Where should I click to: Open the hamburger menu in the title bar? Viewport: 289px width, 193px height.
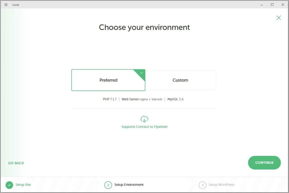click(x=6, y=5)
